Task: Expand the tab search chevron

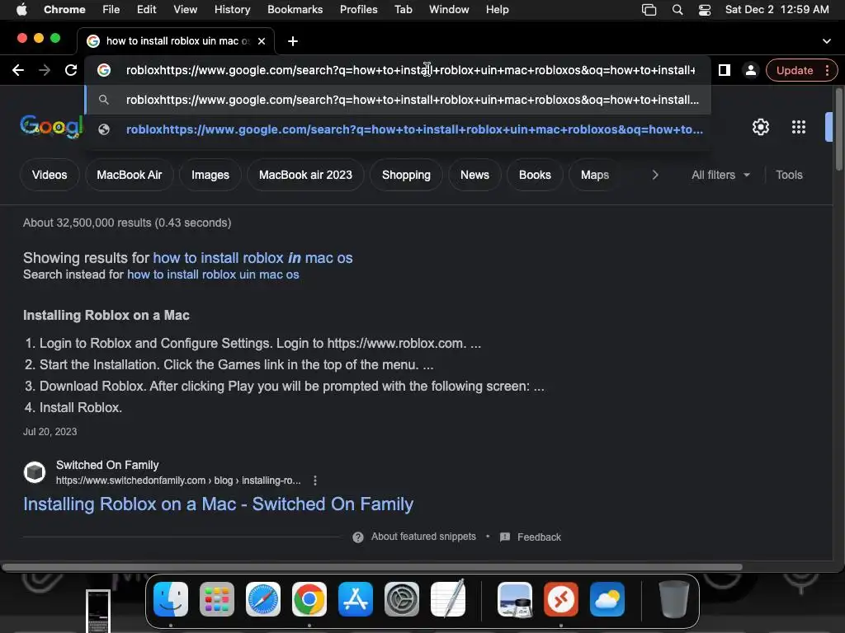Action: (x=827, y=41)
